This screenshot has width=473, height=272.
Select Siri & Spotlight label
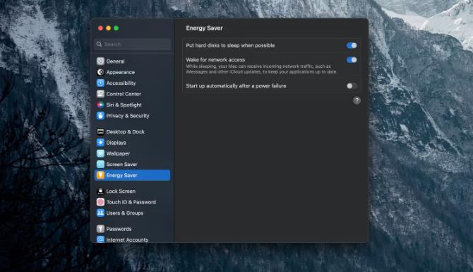point(124,105)
